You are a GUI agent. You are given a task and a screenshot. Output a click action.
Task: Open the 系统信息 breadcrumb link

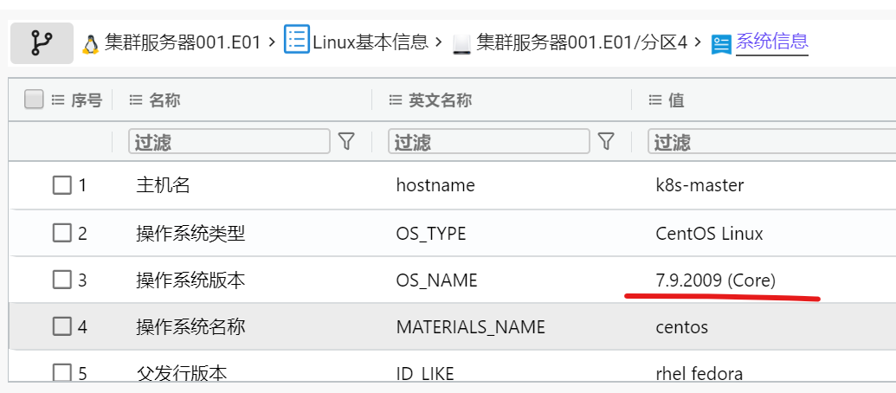pyautogui.click(x=772, y=42)
